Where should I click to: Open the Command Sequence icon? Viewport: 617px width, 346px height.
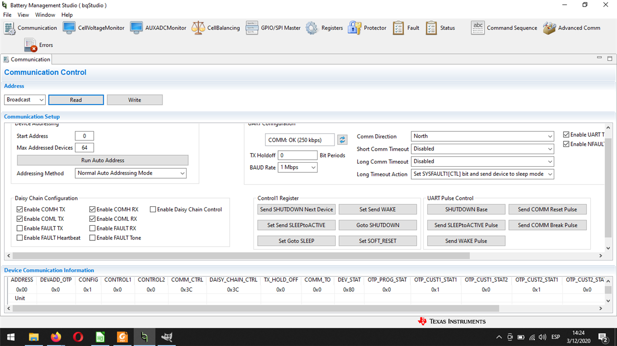tap(478, 28)
